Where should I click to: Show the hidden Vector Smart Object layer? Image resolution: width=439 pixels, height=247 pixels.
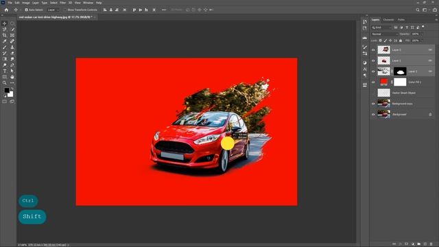pos(373,93)
